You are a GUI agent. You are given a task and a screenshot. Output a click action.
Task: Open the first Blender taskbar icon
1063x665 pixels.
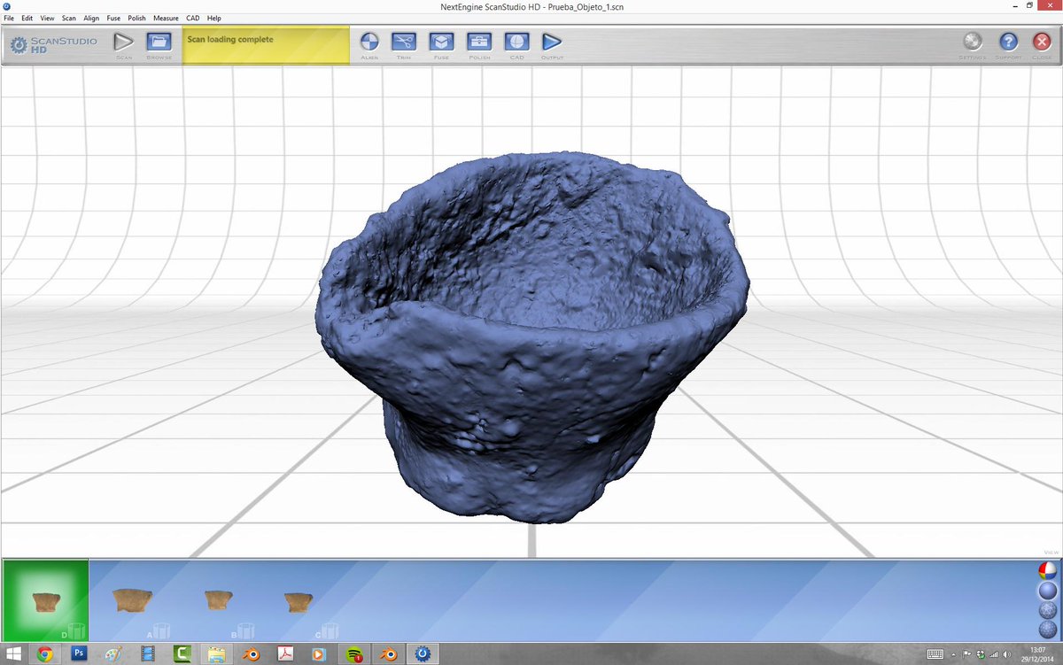click(251, 654)
